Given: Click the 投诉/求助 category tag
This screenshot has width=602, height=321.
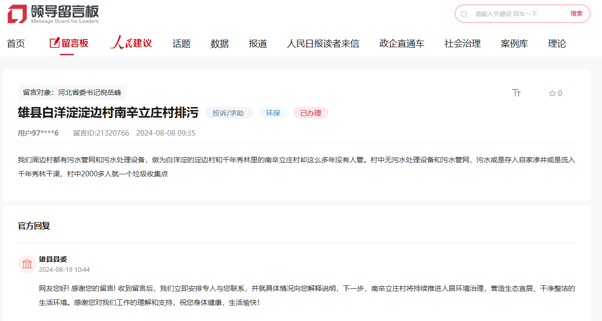Looking at the screenshot, I should 228,113.
